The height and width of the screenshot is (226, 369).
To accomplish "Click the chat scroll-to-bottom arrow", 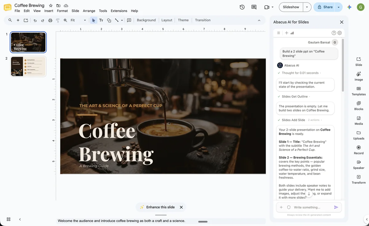I will 309,194.
